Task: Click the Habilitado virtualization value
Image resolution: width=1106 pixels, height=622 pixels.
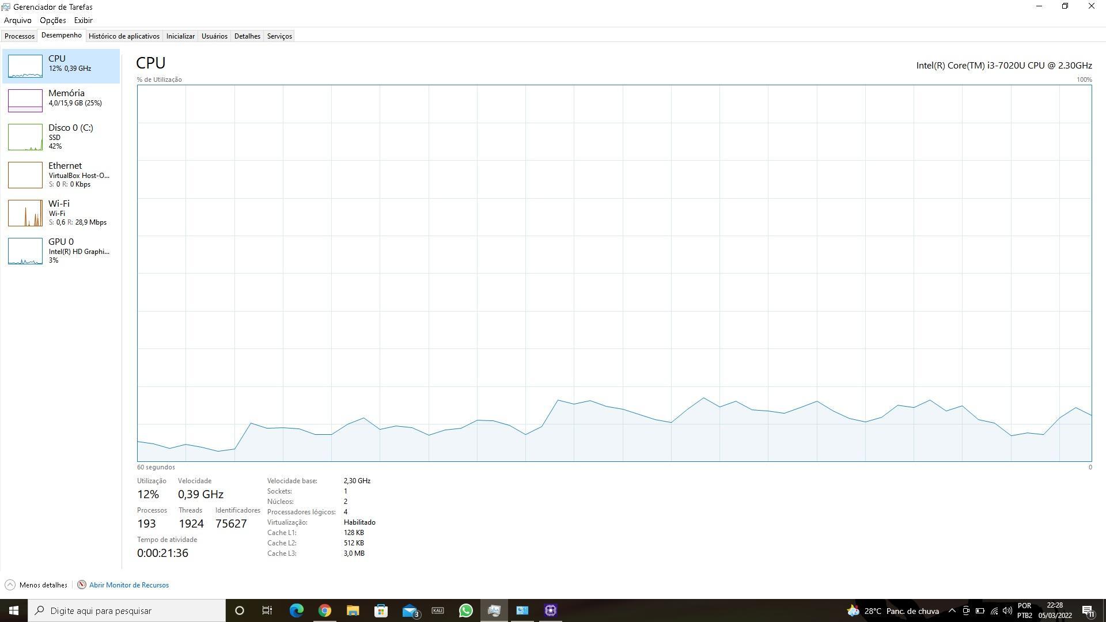Action: (359, 522)
